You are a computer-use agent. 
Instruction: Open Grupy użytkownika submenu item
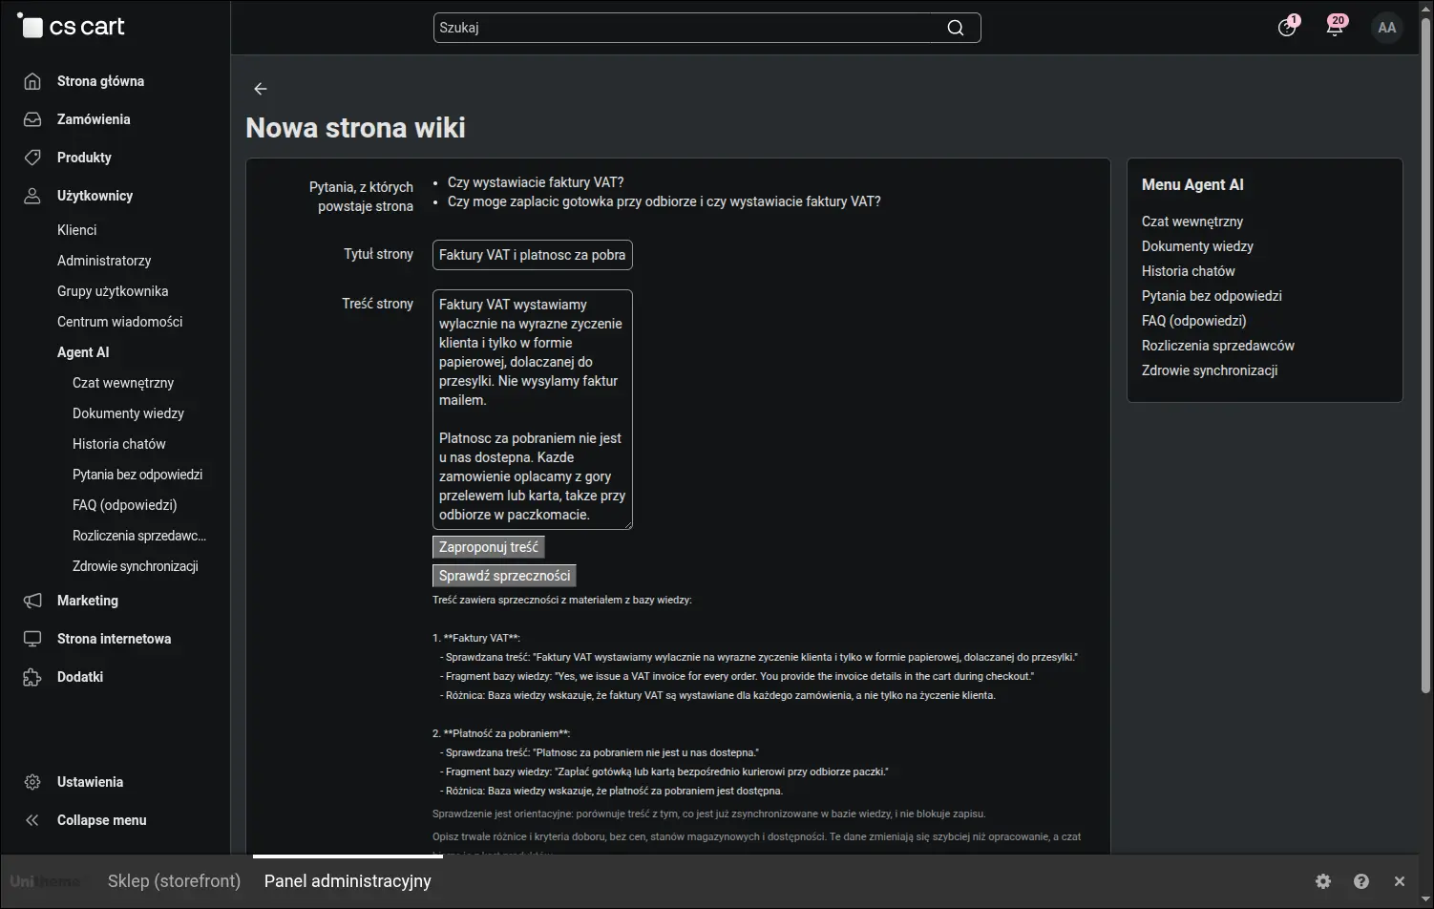click(x=113, y=291)
